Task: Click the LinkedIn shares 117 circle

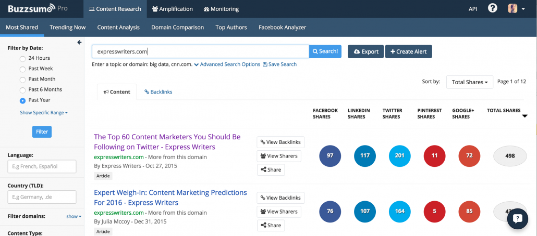Action: click(365, 156)
